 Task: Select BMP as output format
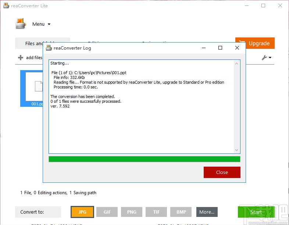pos(181,212)
